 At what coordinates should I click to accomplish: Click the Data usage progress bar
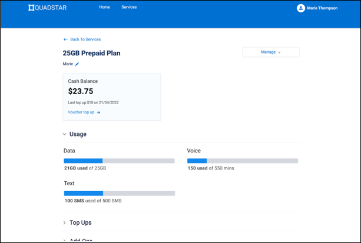[x=120, y=161]
